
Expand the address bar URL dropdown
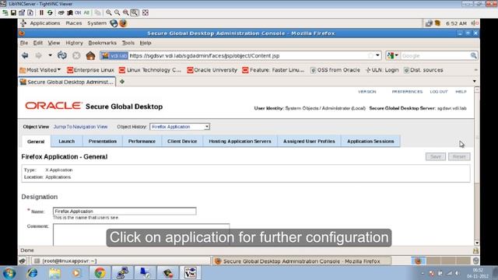coord(377,55)
